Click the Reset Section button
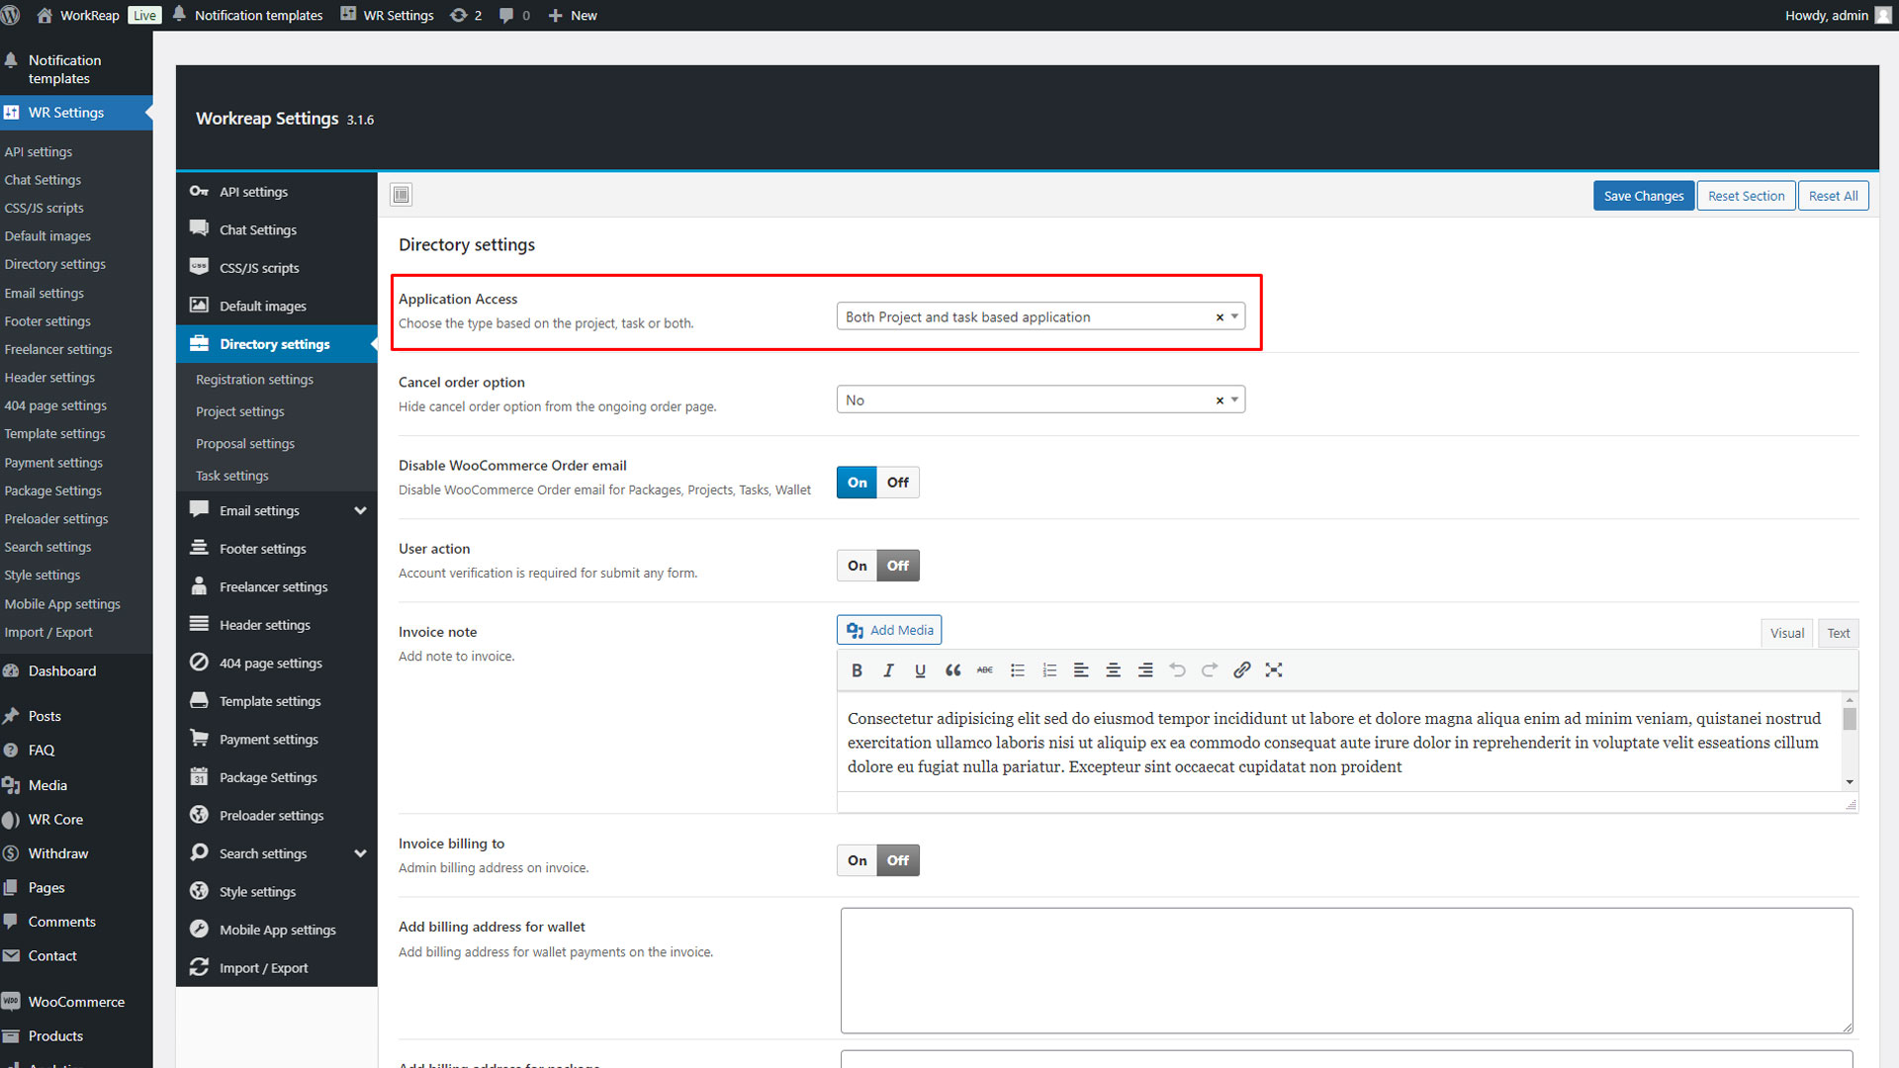 click(x=1746, y=196)
